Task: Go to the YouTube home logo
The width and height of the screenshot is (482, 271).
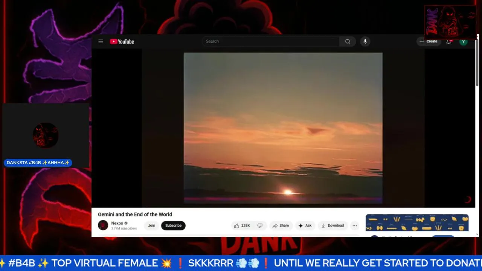Action: click(122, 41)
